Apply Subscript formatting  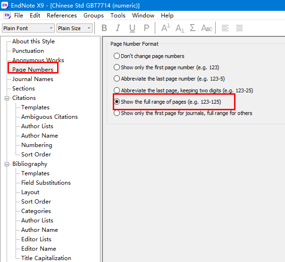pos(180,28)
